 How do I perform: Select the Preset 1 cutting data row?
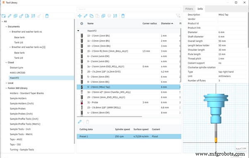pyautogui.click(x=129, y=136)
